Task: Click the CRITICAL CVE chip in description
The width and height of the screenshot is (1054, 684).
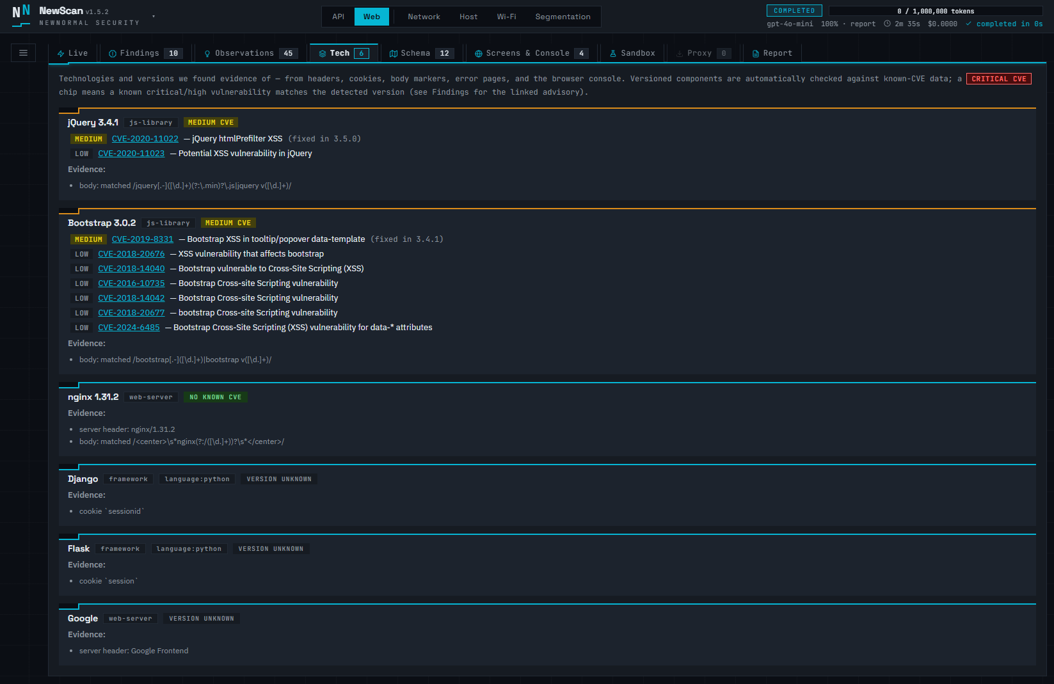Action: point(999,79)
